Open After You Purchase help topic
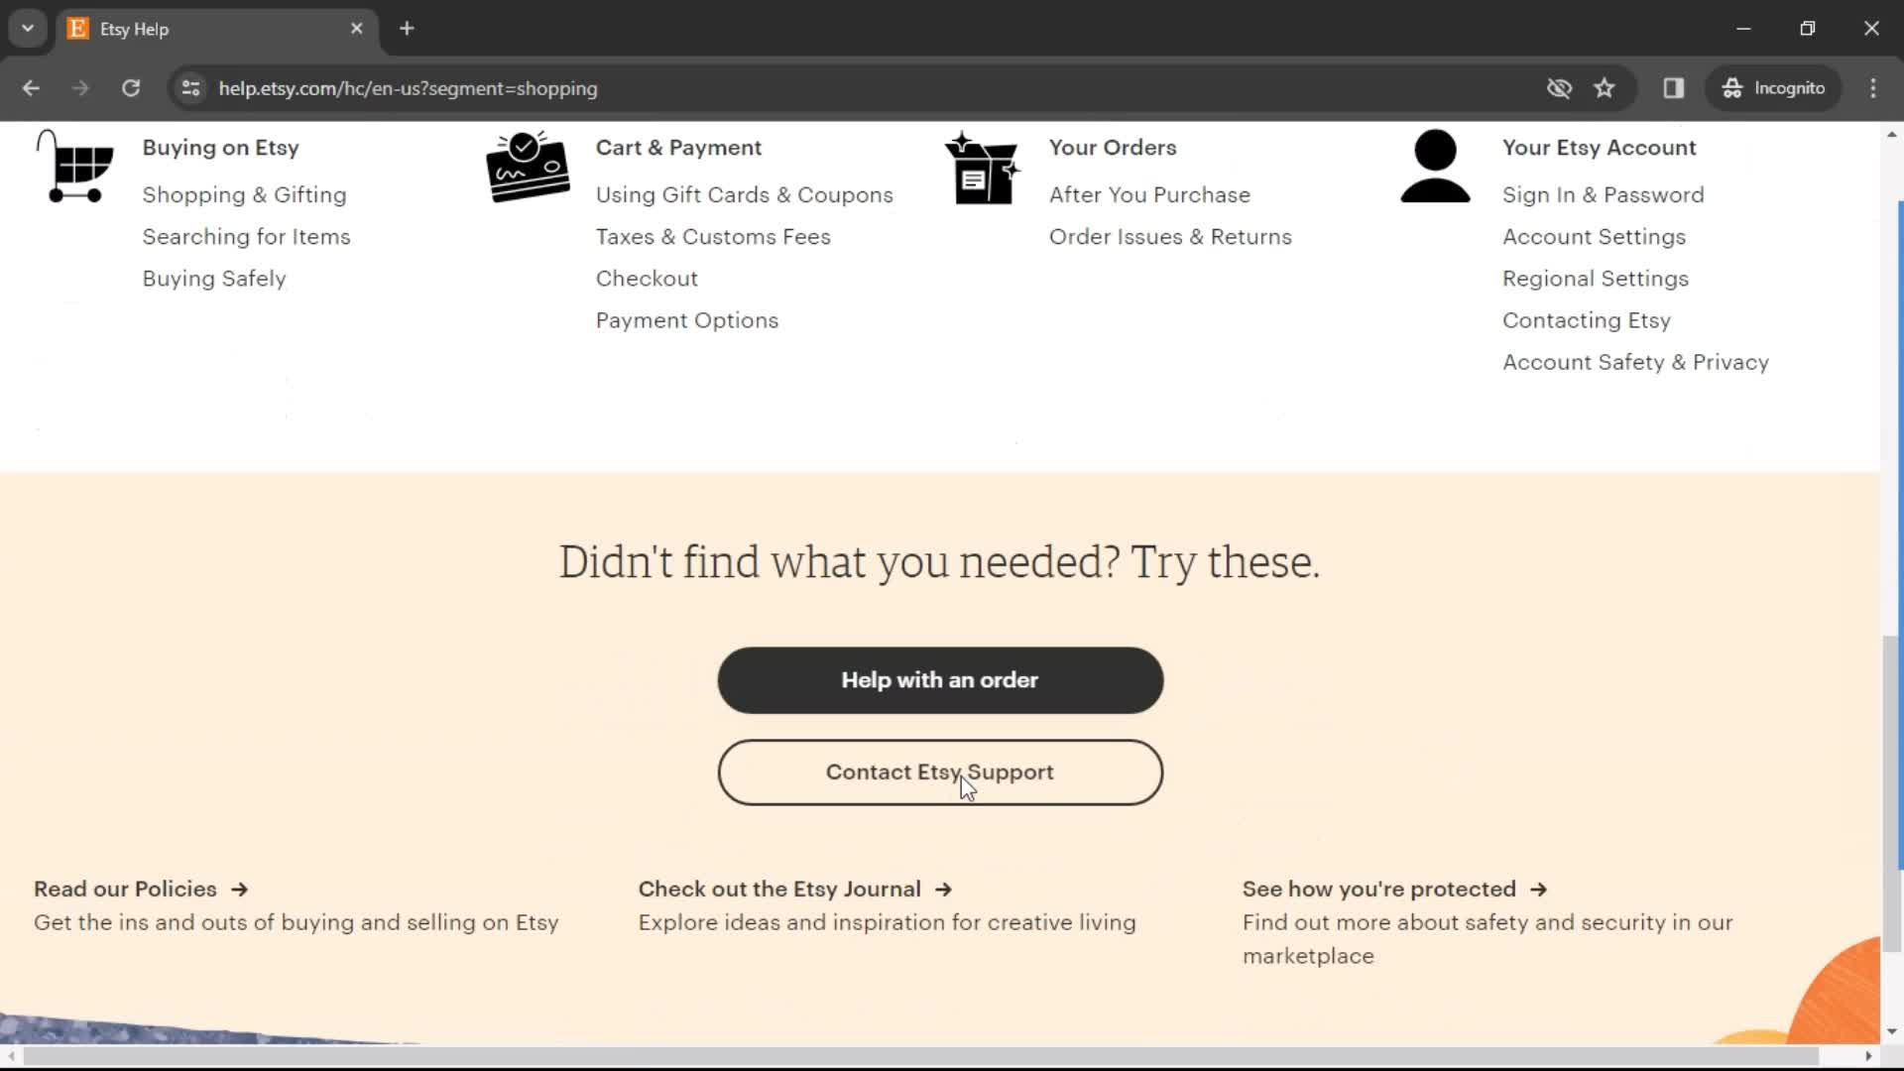This screenshot has height=1071, width=1904. click(1149, 195)
